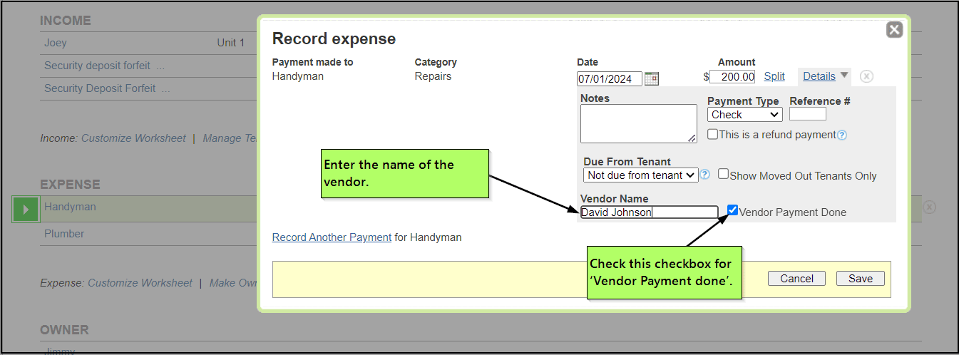Click the help icon beside refund payment

(842, 135)
